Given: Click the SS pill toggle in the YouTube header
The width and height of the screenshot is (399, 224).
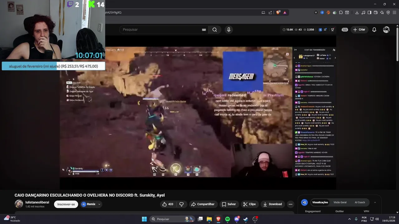Looking at the screenshot, I should coord(344,30).
